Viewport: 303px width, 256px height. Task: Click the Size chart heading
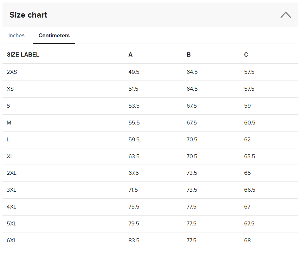click(28, 15)
